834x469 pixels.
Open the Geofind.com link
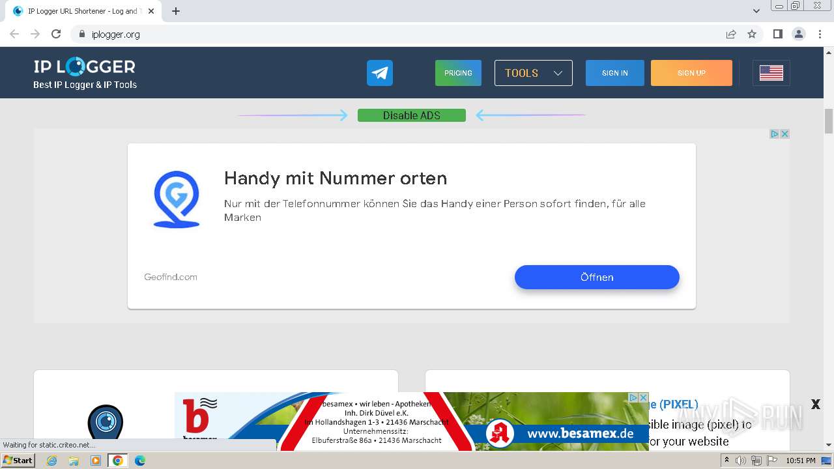171,277
